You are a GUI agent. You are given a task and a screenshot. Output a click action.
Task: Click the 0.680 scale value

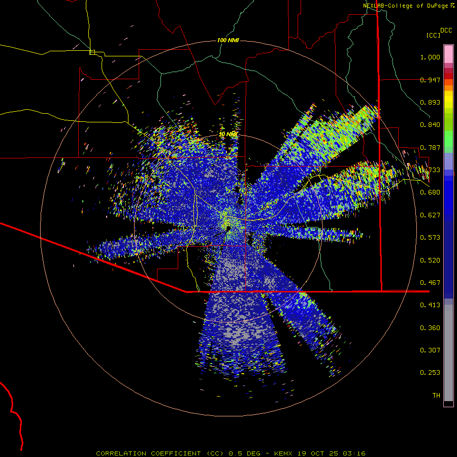click(x=430, y=192)
